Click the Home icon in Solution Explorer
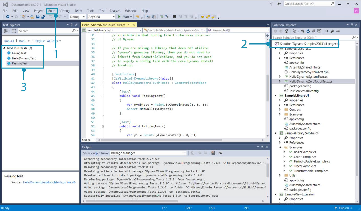 point(286,31)
